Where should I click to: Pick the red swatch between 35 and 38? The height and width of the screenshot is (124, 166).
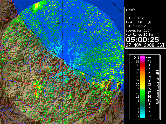pyautogui.click(x=143, y=65)
